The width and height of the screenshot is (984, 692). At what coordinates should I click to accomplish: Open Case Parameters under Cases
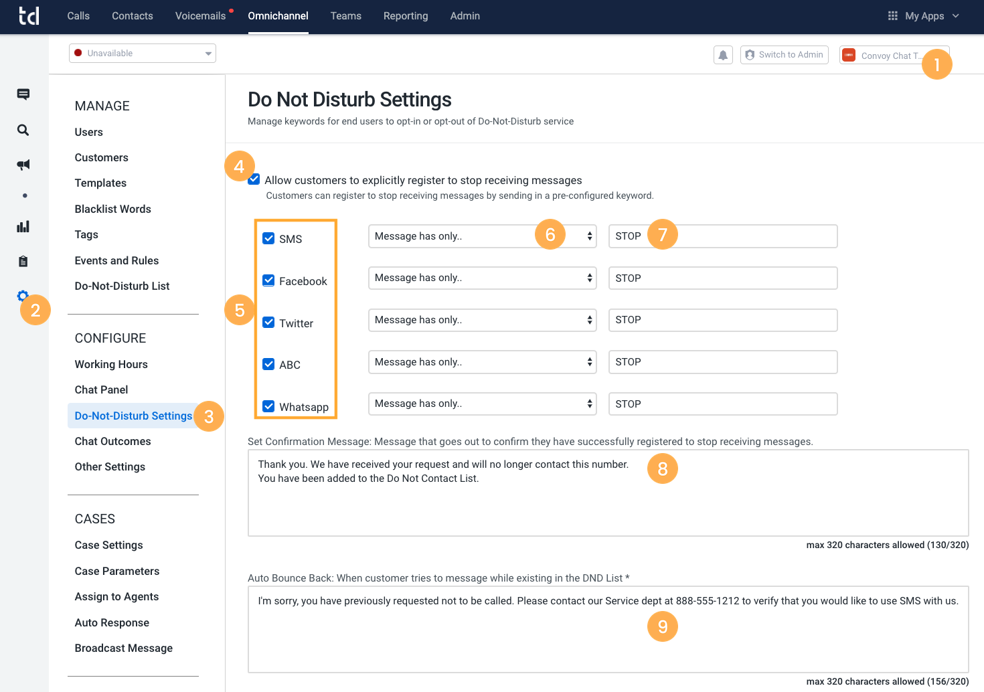pos(117,571)
